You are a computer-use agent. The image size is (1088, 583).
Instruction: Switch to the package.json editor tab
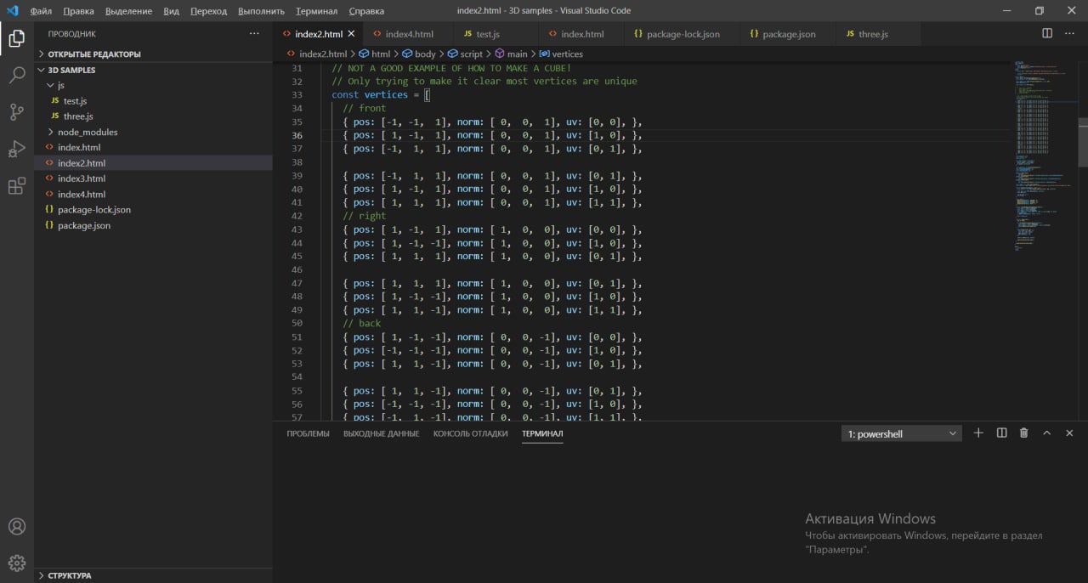pyautogui.click(x=788, y=34)
